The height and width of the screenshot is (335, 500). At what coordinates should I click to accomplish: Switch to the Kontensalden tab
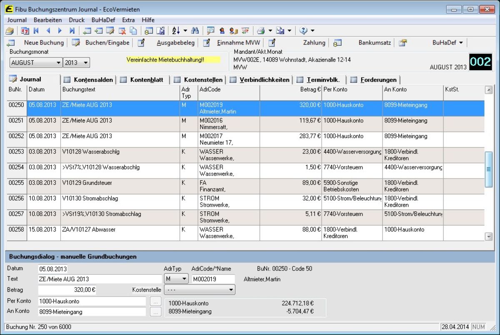(x=88, y=80)
